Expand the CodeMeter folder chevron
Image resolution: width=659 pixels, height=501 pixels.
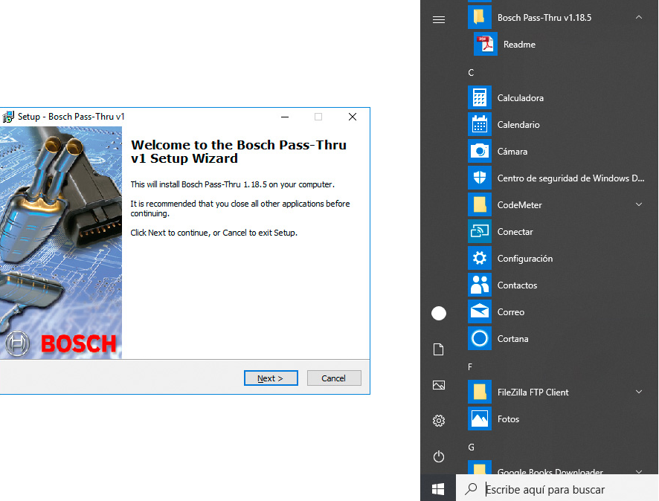639,204
